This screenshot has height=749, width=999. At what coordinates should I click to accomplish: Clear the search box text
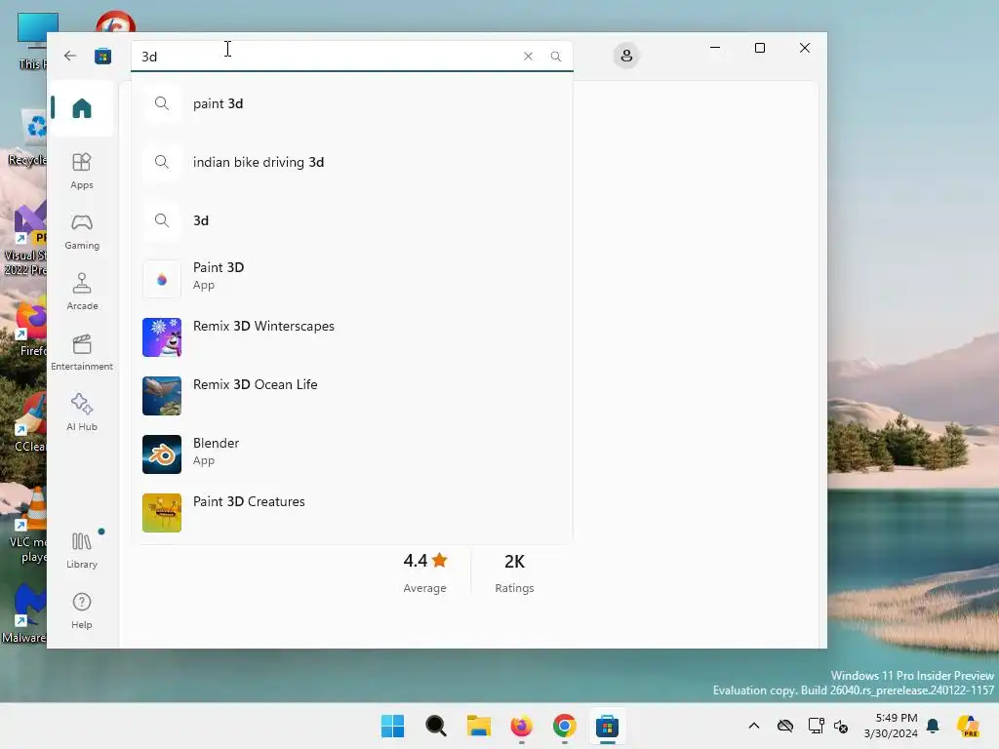click(x=528, y=56)
